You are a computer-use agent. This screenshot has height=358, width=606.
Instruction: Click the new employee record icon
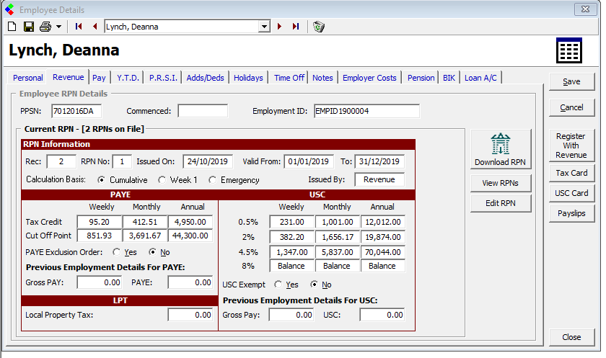click(12, 27)
